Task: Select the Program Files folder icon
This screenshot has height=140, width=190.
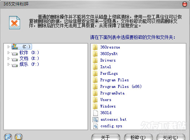Action: click(95, 80)
